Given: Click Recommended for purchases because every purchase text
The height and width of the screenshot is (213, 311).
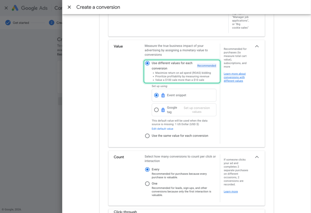Looking at the screenshot, I should [179, 176].
